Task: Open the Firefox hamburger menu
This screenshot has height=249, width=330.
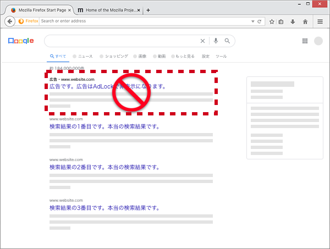Action: click(x=320, y=21)
